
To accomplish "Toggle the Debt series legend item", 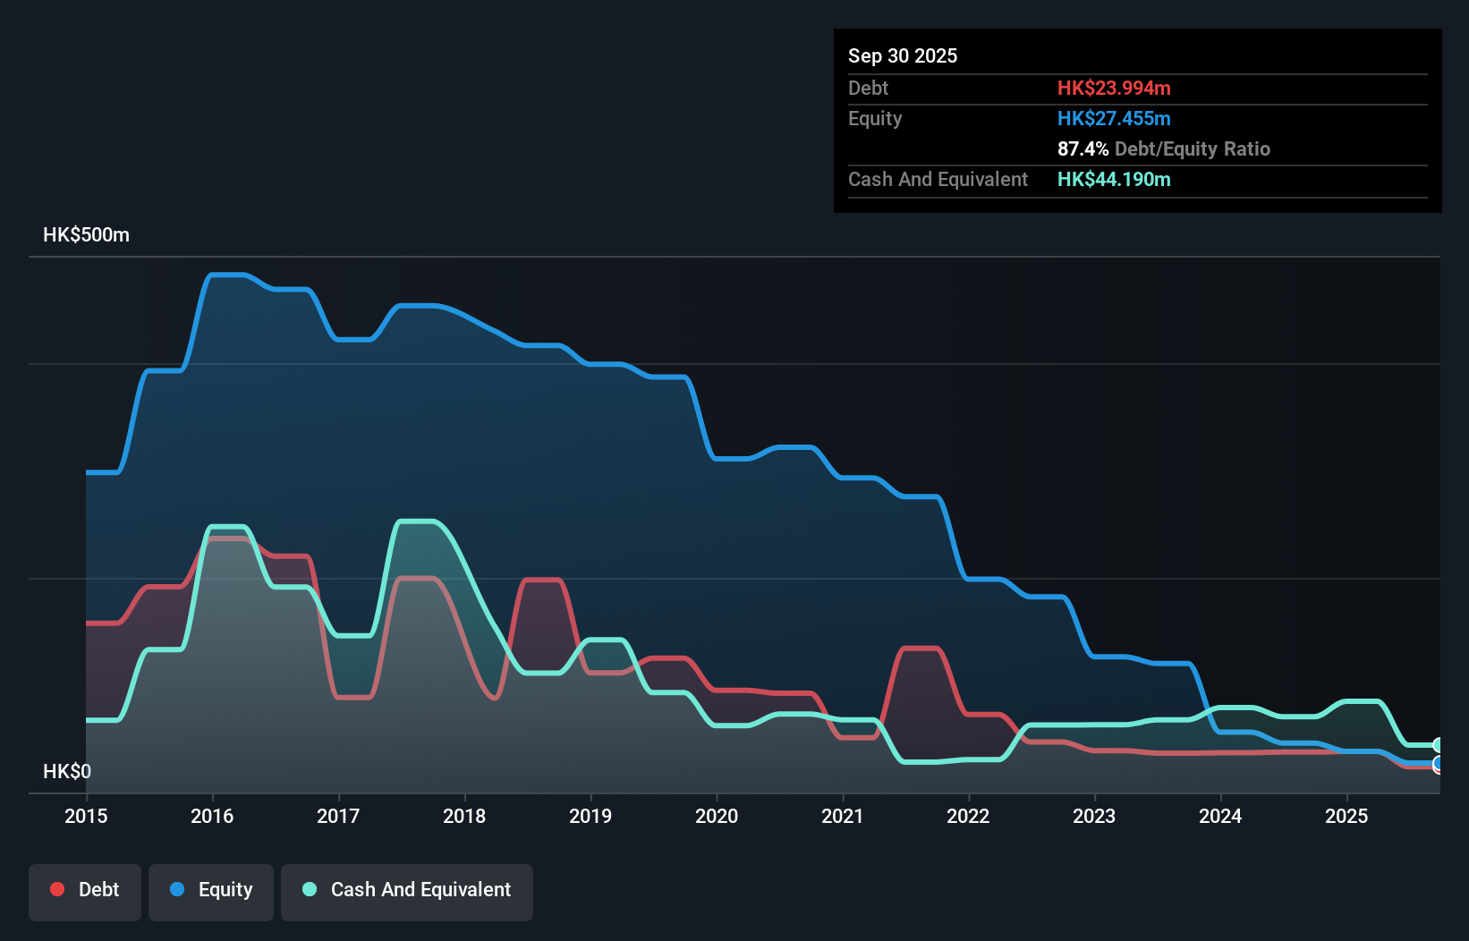I will pos(84,890).
